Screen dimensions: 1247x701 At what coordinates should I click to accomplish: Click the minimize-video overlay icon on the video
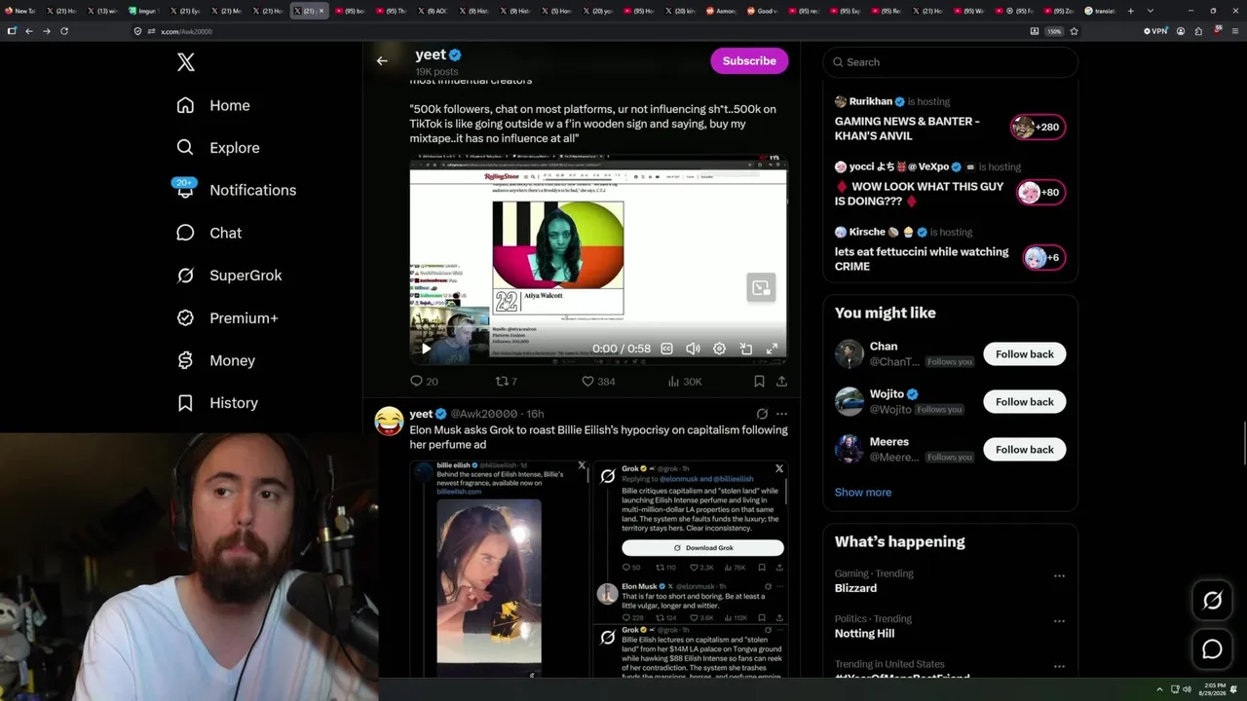pyautogui.click(x=761, y=287)
